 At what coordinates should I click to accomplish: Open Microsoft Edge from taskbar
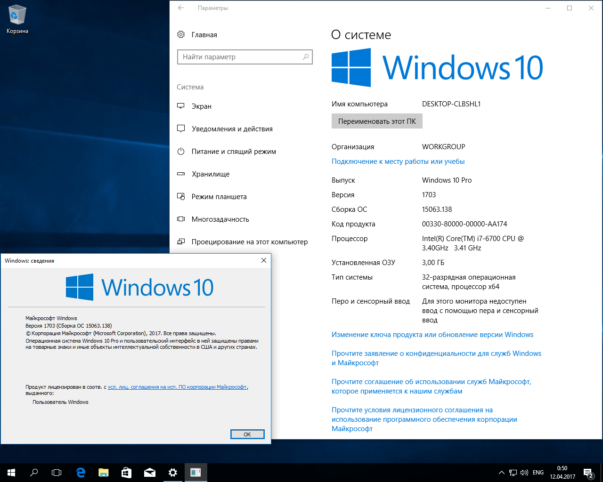81,473
